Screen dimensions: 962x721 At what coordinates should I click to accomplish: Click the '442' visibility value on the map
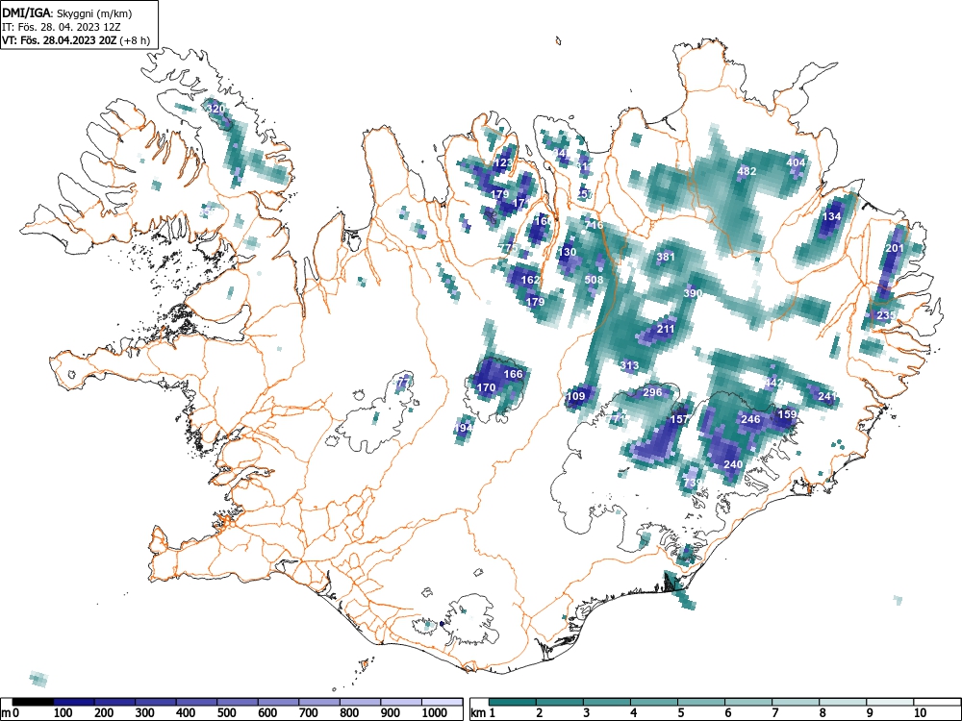point(773,383)
